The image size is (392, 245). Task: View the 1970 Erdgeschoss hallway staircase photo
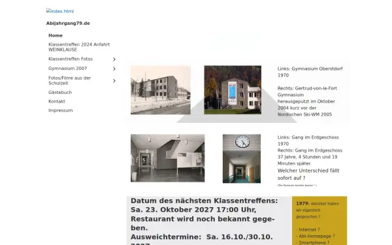[167, 158]
